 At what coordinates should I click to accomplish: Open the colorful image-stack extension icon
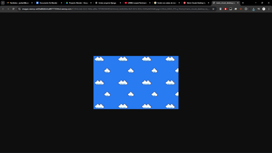point(236,9)
